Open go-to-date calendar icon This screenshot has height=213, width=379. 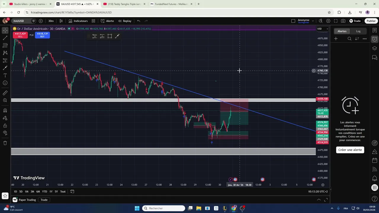pyautogui.click(x=72, y=191)
